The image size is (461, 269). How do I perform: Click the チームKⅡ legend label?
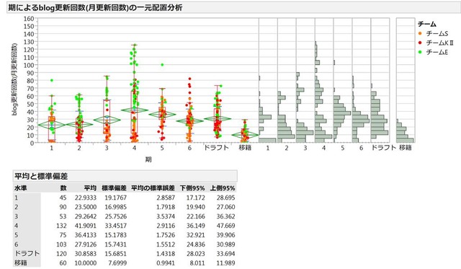tap(439, 43)
